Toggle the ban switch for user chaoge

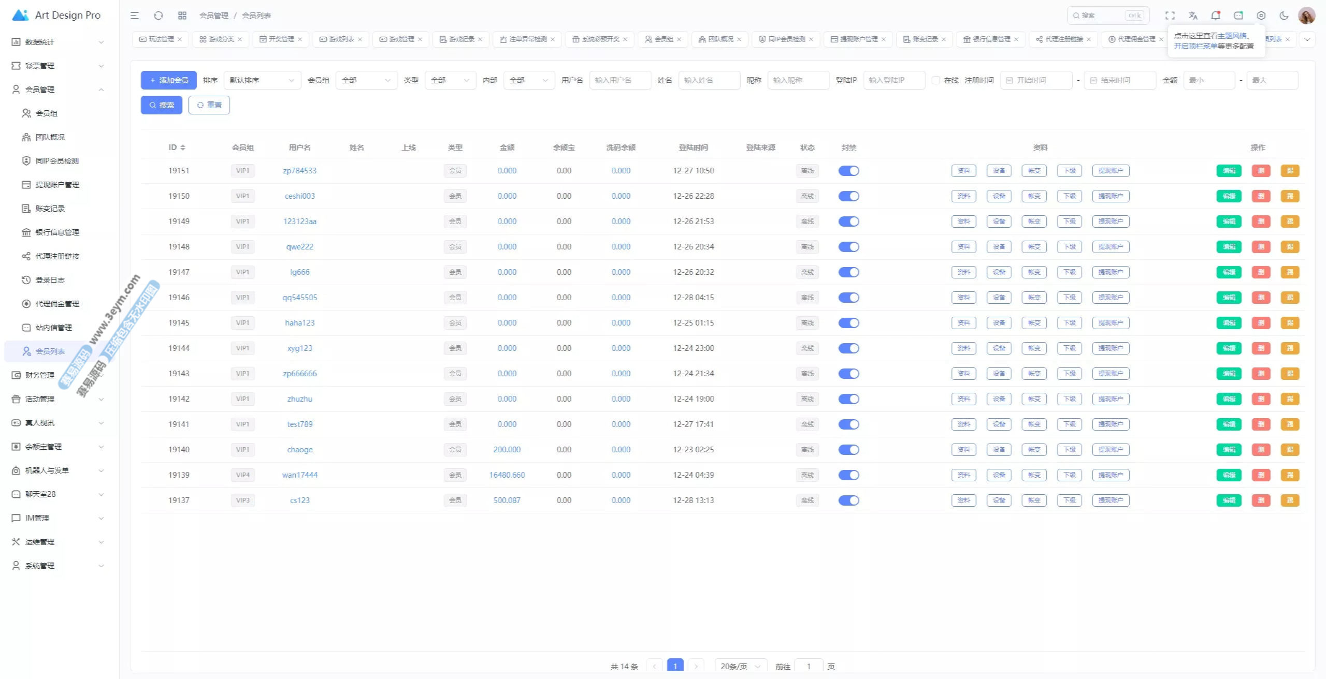pos(848,450)
